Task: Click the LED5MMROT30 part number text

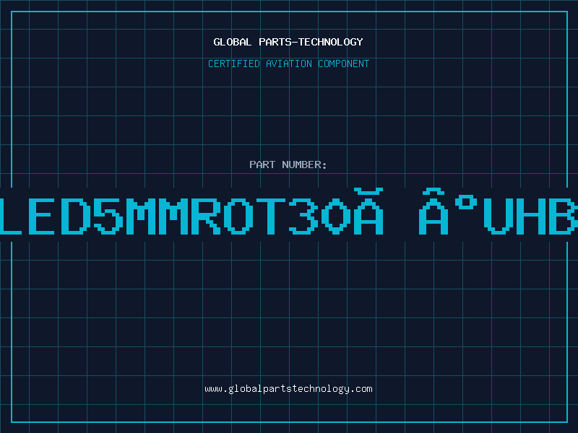Action: pos(289,211)
